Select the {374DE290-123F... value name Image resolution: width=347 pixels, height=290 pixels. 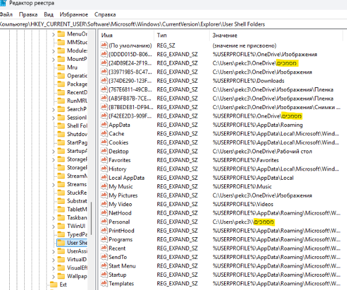tap(130, 81)
